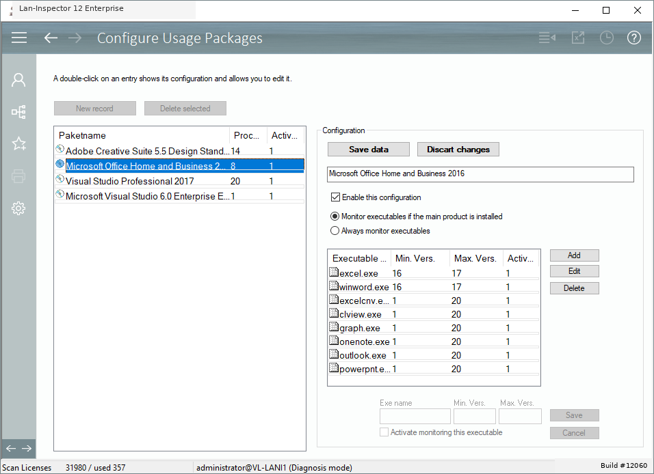Viewport: 654px width, 474px height.
Task: Select Microsoft Visual Studio 6.0 Enterprise row
Action: coord(180,196)
